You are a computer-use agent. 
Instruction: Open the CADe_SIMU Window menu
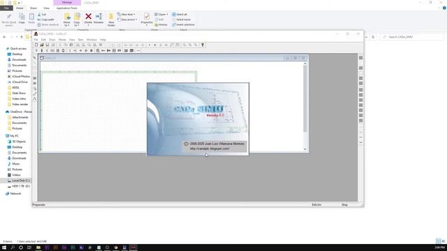91,40
